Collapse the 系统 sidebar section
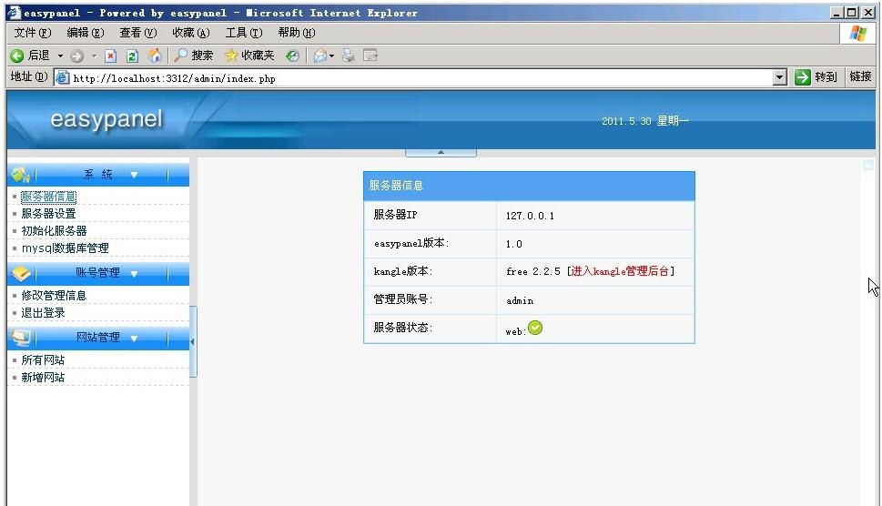 tap(134, 175)
